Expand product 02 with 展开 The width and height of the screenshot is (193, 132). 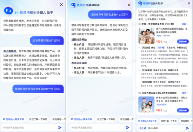point(185,93)
